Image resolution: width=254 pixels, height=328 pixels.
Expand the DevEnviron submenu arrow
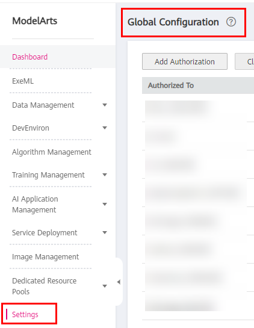pos(105,128)
